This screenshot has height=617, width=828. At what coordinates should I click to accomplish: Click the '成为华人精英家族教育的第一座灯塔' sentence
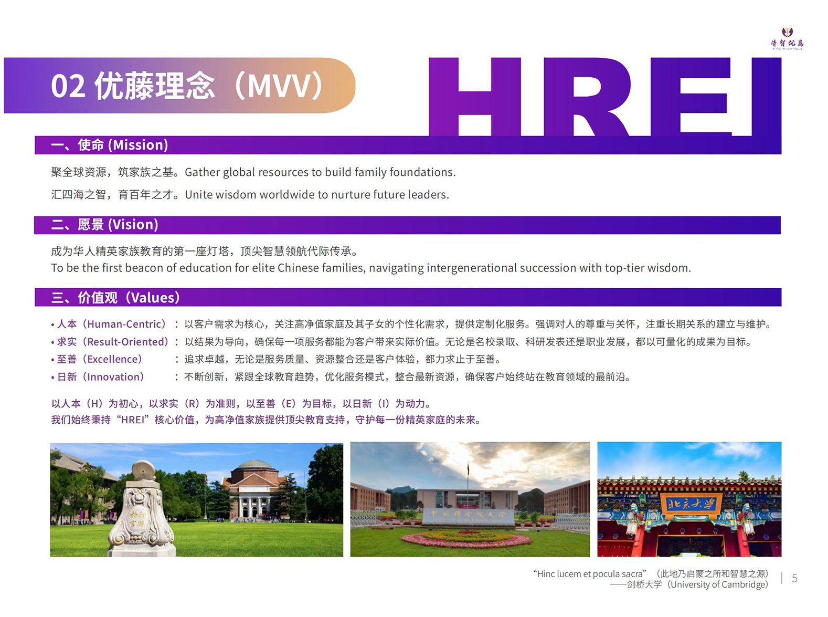click(205, 252)
